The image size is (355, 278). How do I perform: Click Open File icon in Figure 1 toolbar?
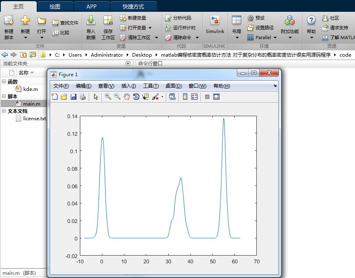click(x=64, y=97)
